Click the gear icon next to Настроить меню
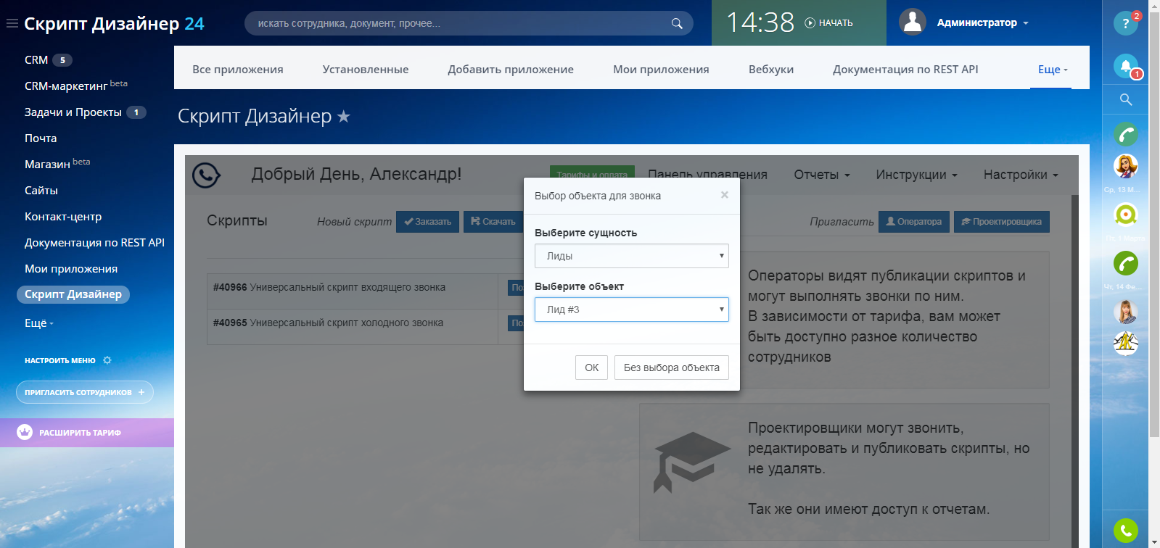The height and width of the screenshot is (548, 1160). pos(107,360)
